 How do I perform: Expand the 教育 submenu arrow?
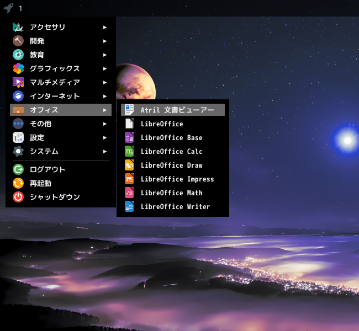click(x=105, y=55)
